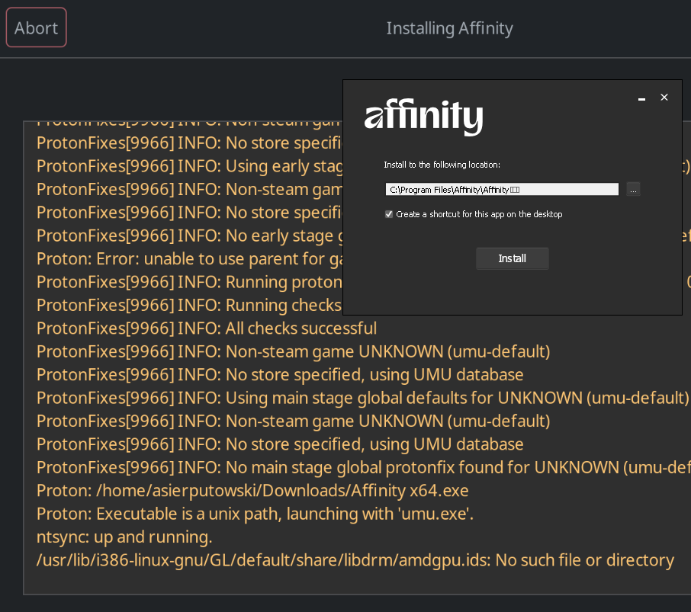Click log line 'No early stage'
Viewport: 691px width, 612px height.
coord(190,236)
